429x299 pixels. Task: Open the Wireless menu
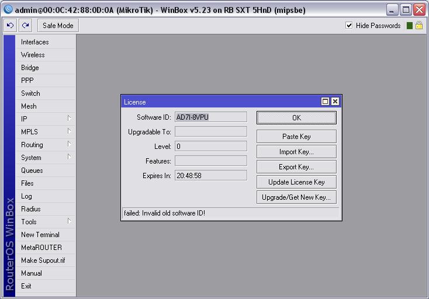46,55
